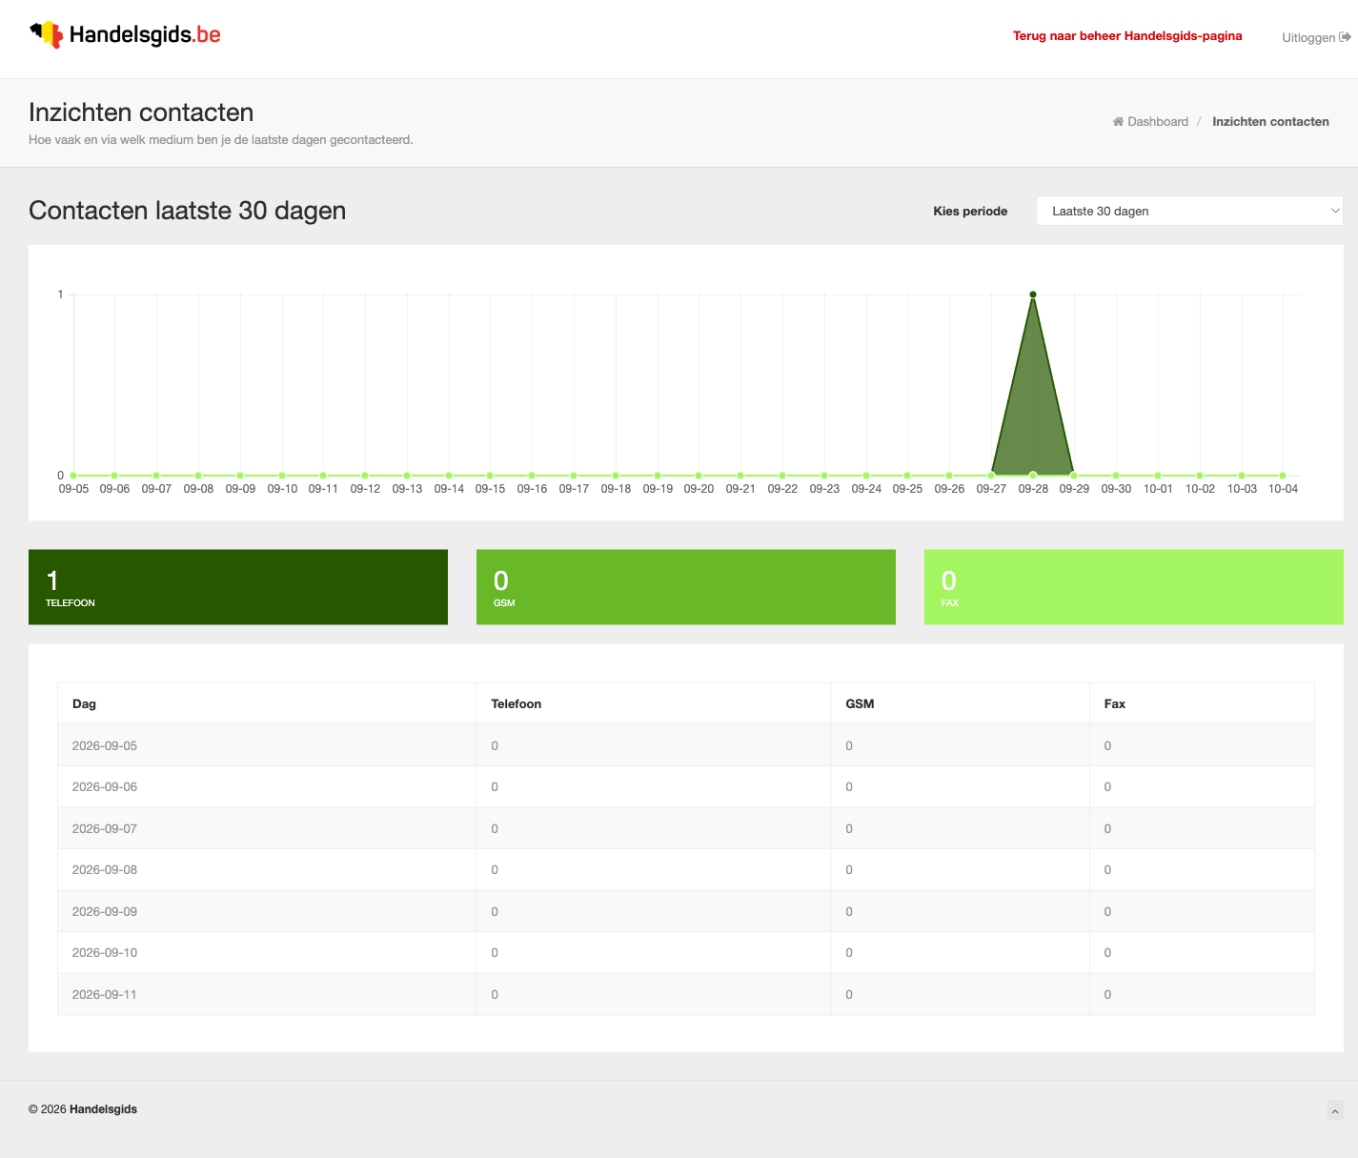Select the light green Fax counter tile

1134,587
